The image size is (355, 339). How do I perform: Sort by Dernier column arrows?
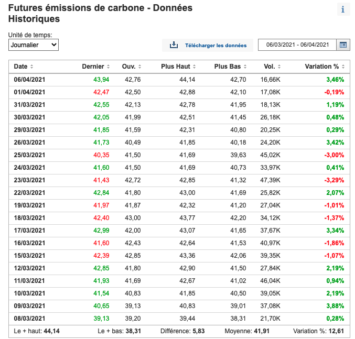pos(108,67)
